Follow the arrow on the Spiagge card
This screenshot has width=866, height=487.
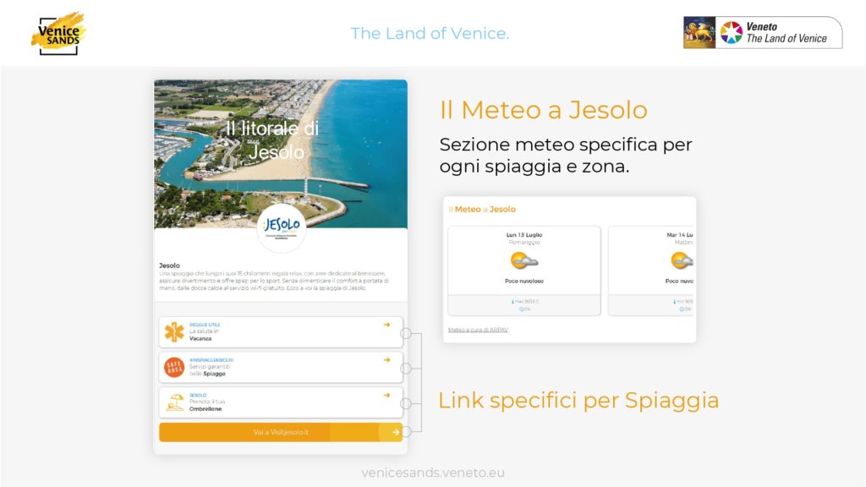tap(386, 360)
